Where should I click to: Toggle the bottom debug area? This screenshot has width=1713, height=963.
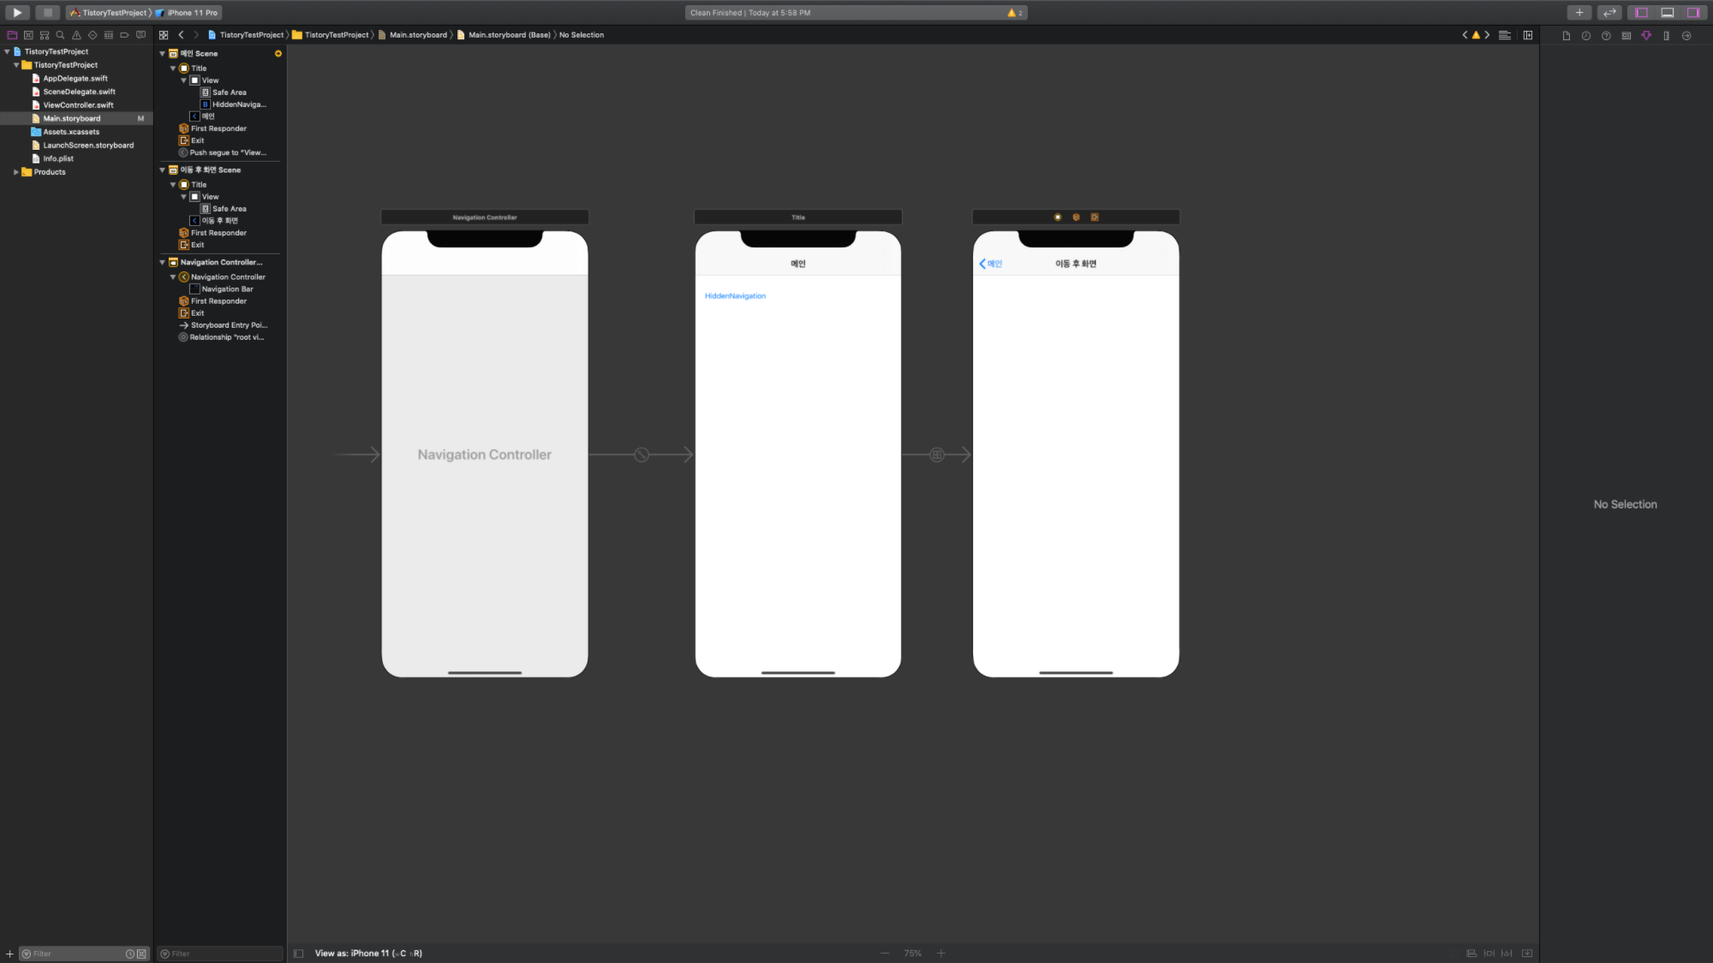(1668, 13)
